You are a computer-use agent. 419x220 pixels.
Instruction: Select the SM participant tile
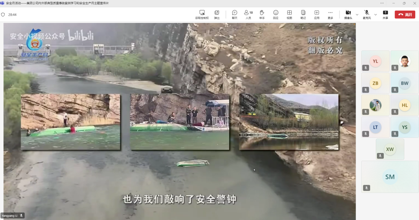click(x=390, y=177)
